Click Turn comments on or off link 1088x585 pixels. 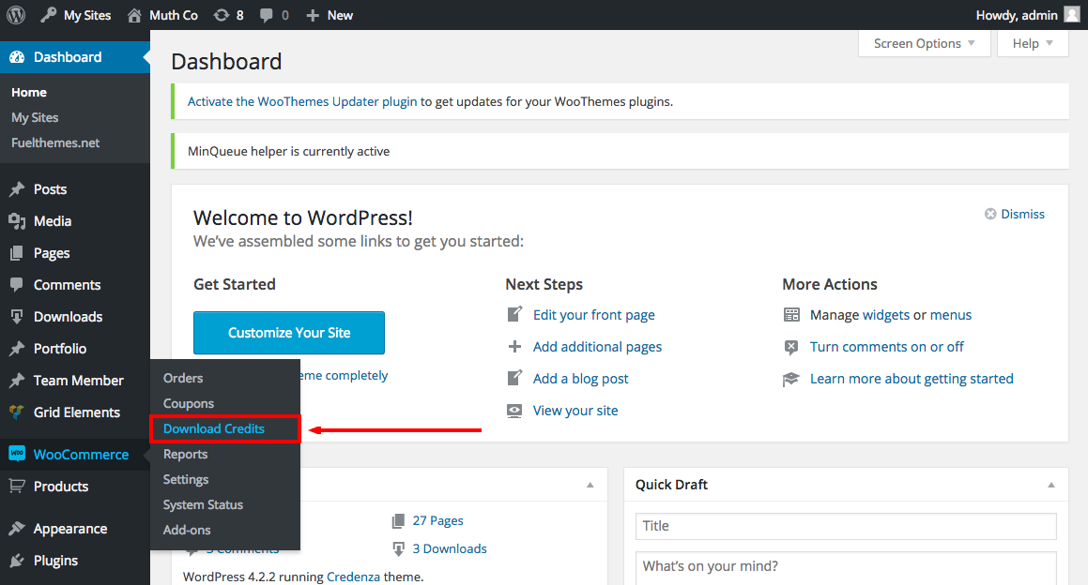click(x=887, y=347)
